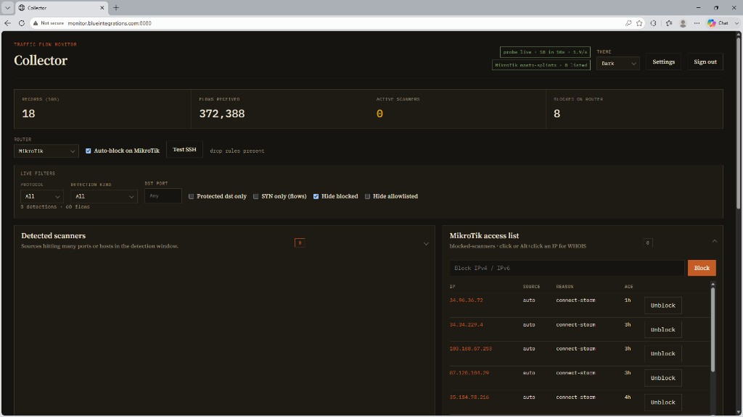The image size is (743, 417).
Task: Open the Theme dropdown set to Dark
Action: [618, 64]
